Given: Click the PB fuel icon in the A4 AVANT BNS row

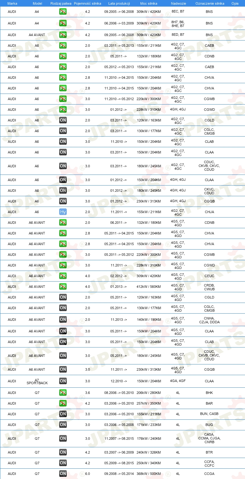Looking at the screenshot, I should click(x=63, y=35).
